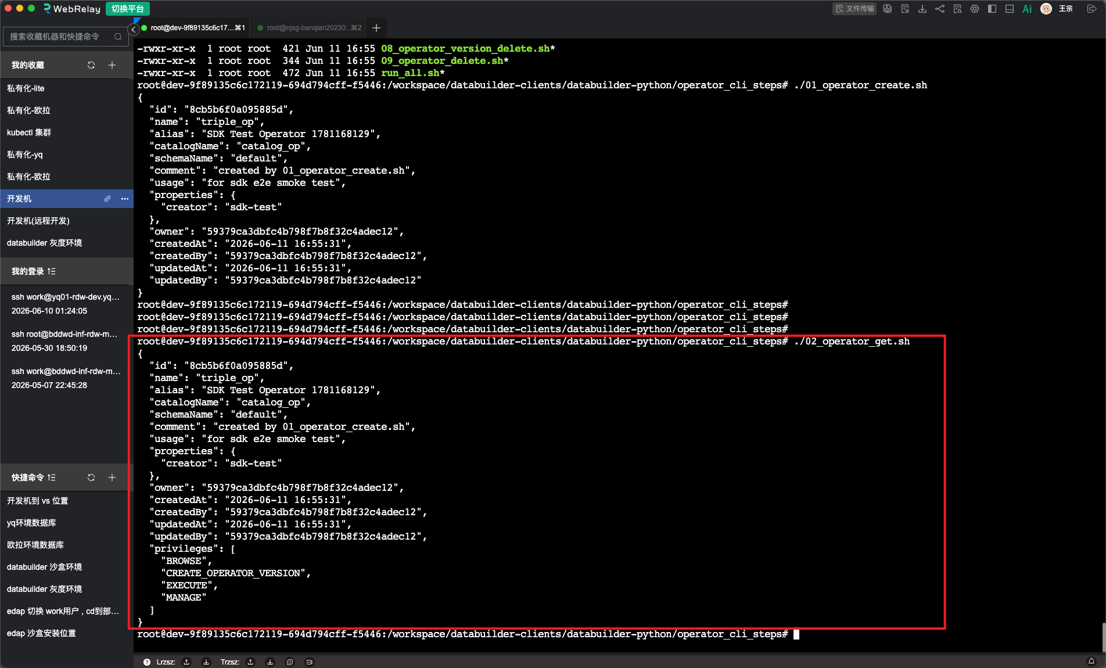Expand the 快捷命令 sort list toggle
This screenshot has height=668, width=1106.
click(x=52, y=477)
